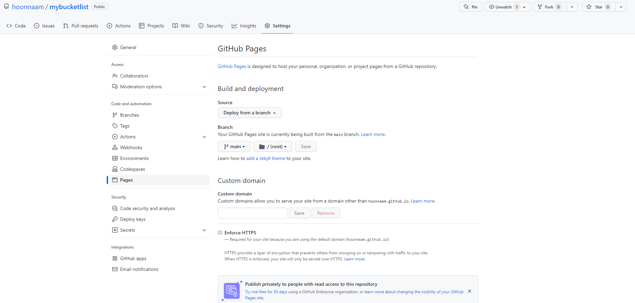
Task: Open the Wiki tab
Action: [x=181, y=26]
